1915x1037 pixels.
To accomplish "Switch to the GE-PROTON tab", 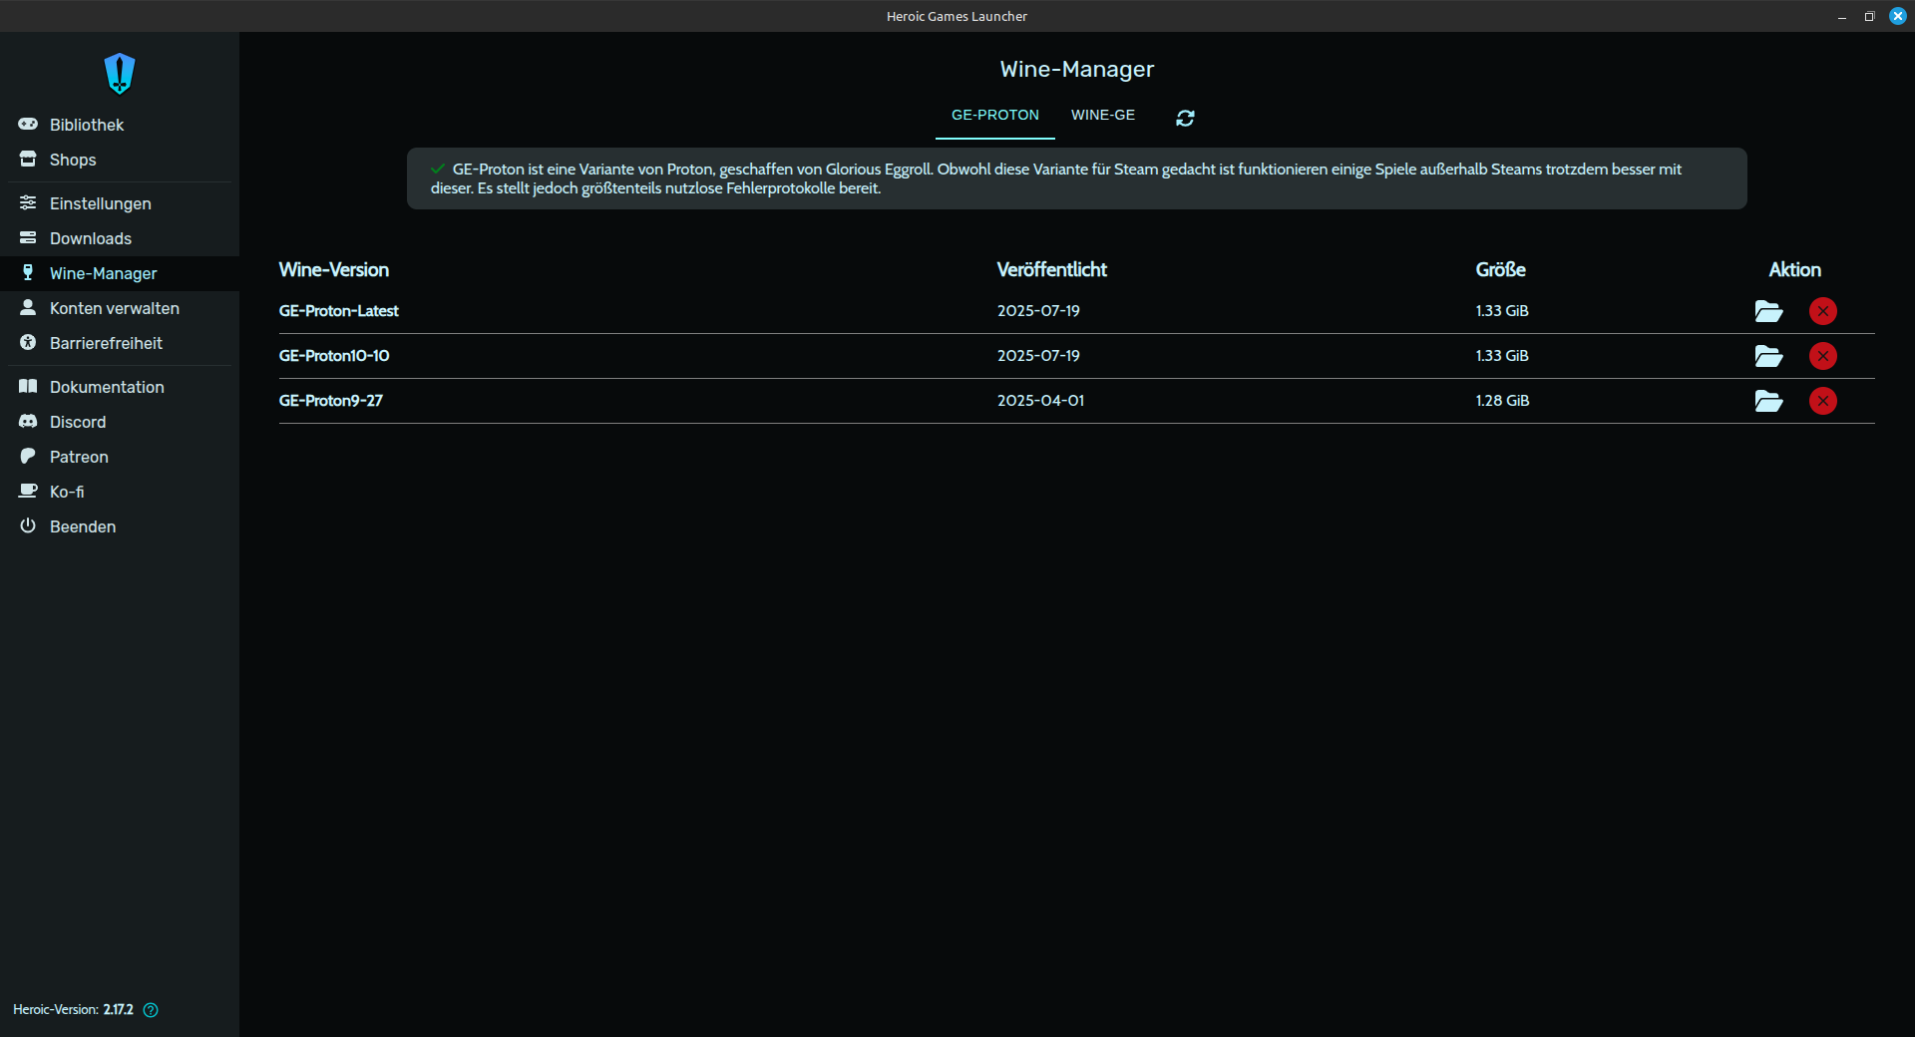I will click(995, 116).
